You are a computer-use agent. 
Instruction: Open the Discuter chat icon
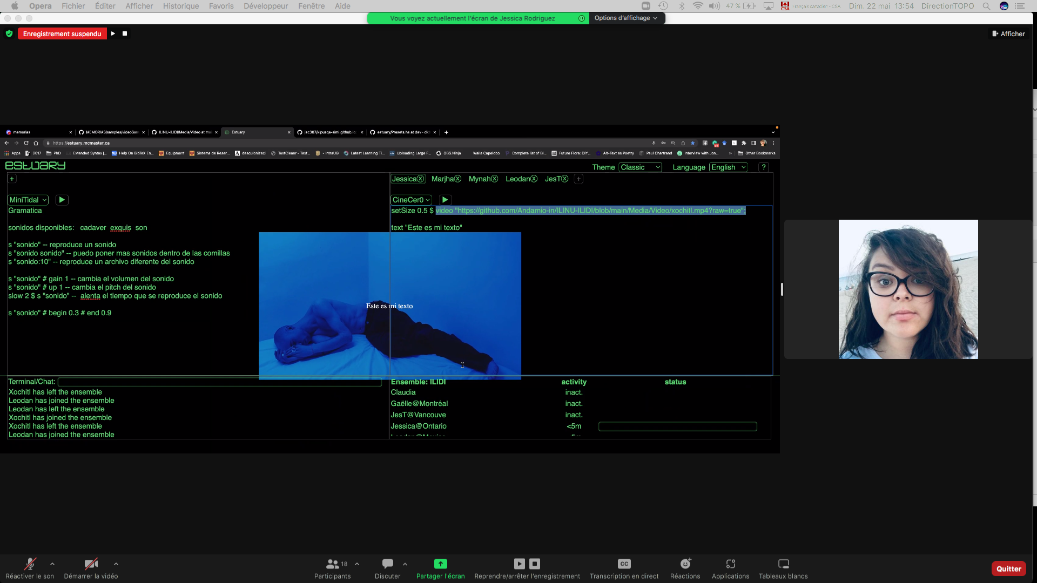[387, 564]
